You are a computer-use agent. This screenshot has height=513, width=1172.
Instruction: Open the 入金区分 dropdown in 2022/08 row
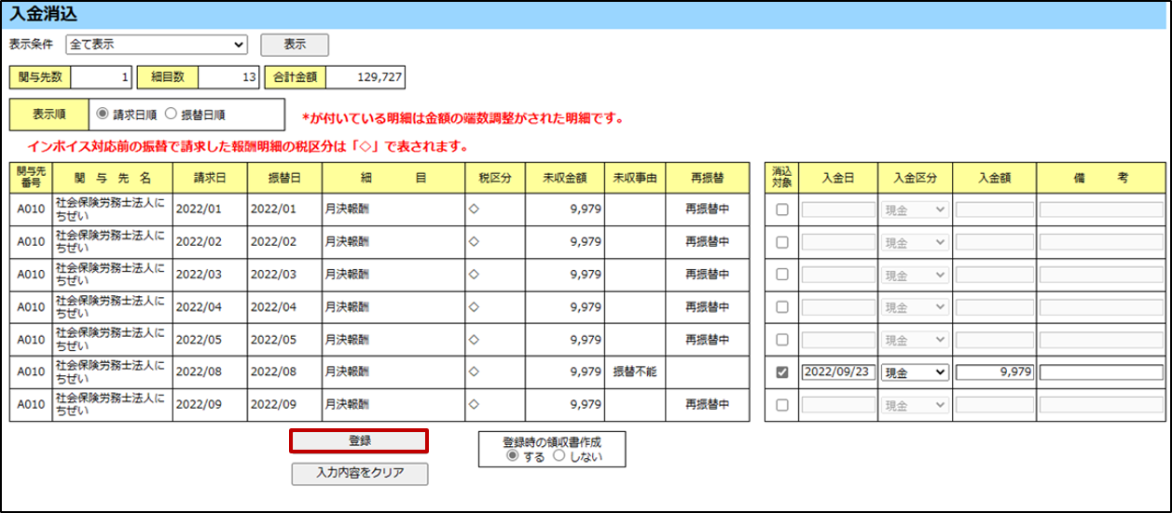click(915, 372)
